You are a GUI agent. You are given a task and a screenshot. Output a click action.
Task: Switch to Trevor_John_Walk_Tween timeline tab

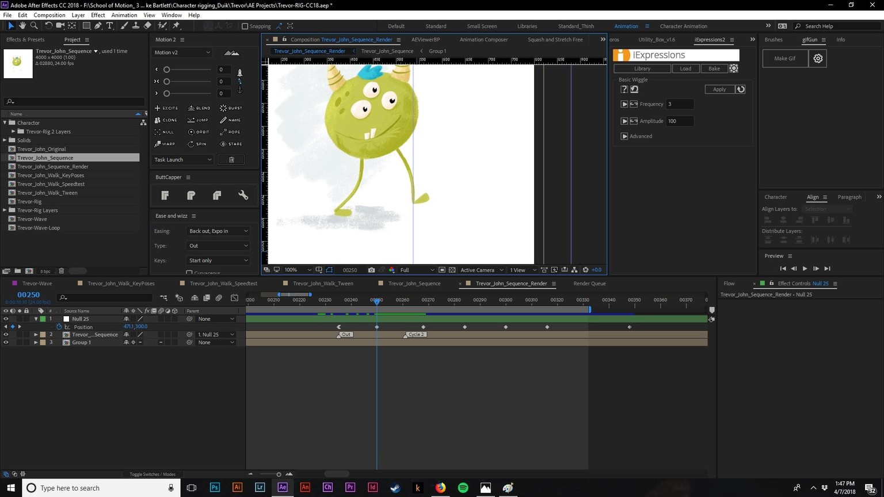[x=323, y=284]
